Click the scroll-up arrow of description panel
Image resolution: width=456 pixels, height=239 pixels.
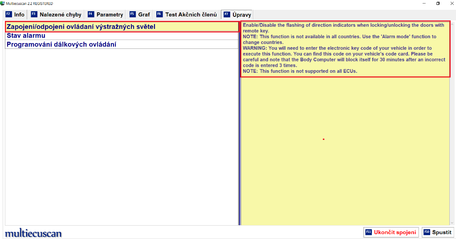452,24
